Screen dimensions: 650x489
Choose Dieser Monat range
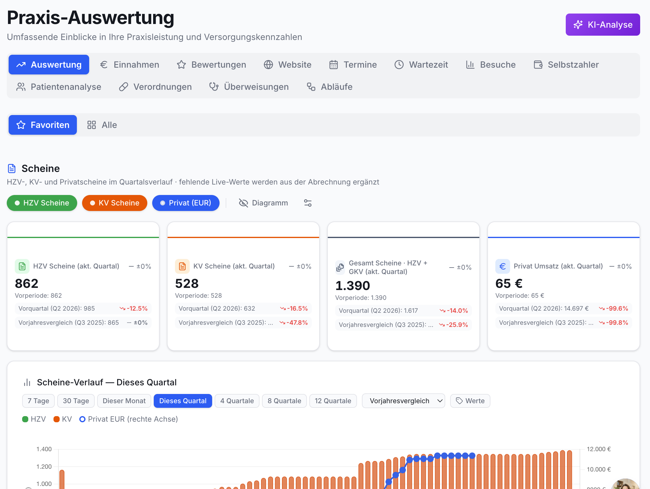124,401
